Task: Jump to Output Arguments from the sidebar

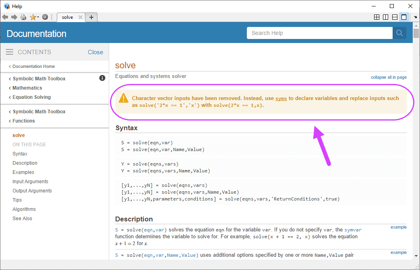Action: [32, 190]
